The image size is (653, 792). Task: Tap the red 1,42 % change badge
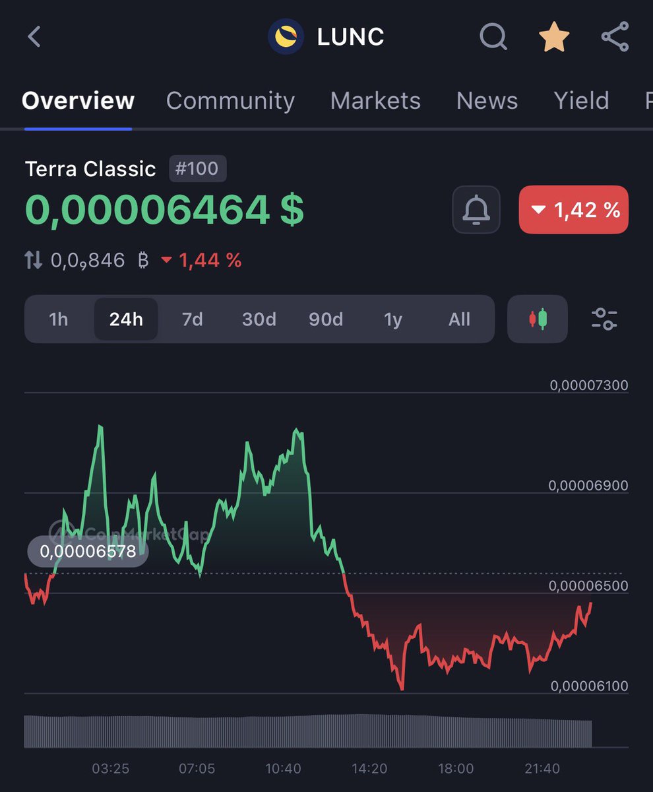(574, 210)
